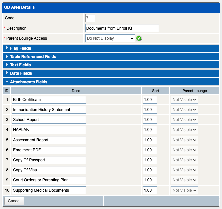This screenshot has width=222, height=209.
Task: Expand the Table Referenced Fields section
Action: coord(33,57)
